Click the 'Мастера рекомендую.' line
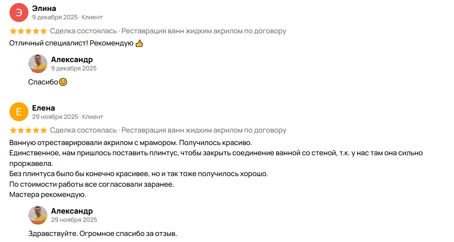454x242 pixels. (x=48, y=195)
